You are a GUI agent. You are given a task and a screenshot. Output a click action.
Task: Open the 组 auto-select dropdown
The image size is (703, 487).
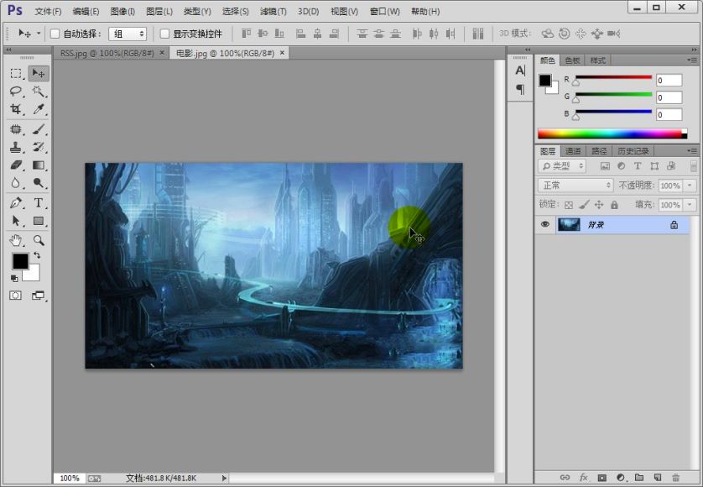point(128,34)
